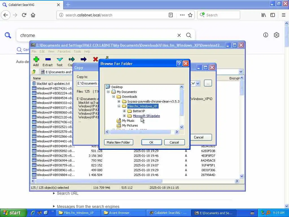The height and width of the screenshot is (217, 289).
Task: Open the Favorites menu in 7-Zip
Action: pyautogui.click(x=64, y=51)
